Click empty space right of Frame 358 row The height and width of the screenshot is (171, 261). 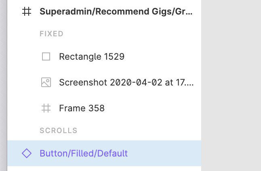coord(153,108)
